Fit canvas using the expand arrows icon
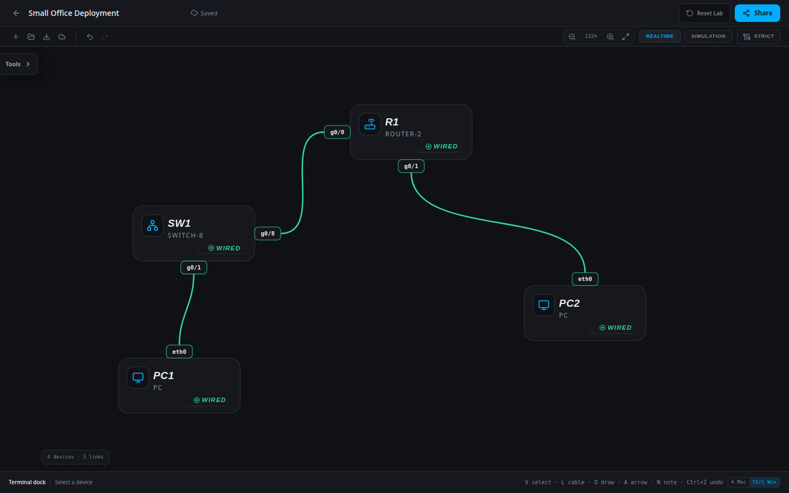The height and width of the screenshot is (493, 789). (x=626, y=37)
